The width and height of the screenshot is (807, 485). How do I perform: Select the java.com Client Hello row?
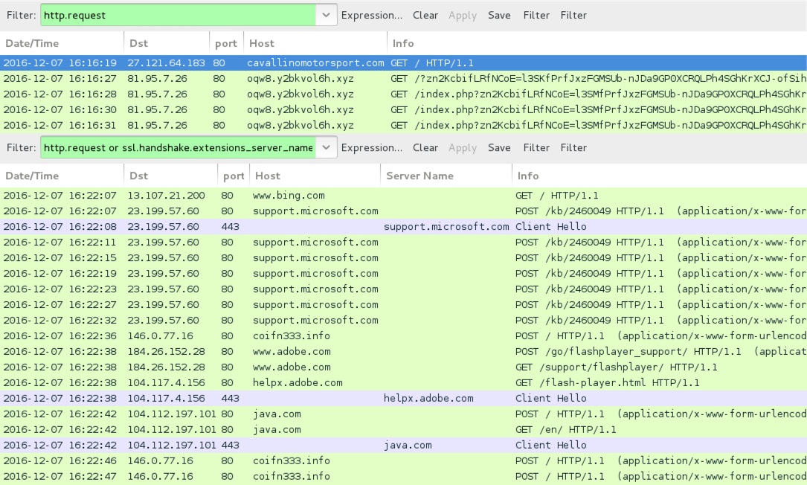click(x=403, y=445)
